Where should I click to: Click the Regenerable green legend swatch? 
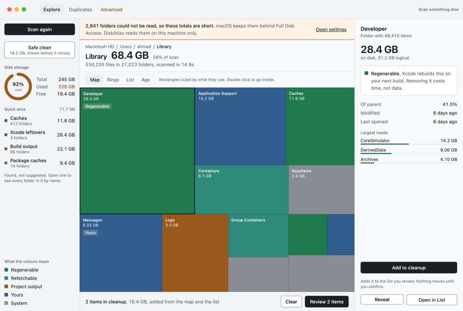point(6,270)
